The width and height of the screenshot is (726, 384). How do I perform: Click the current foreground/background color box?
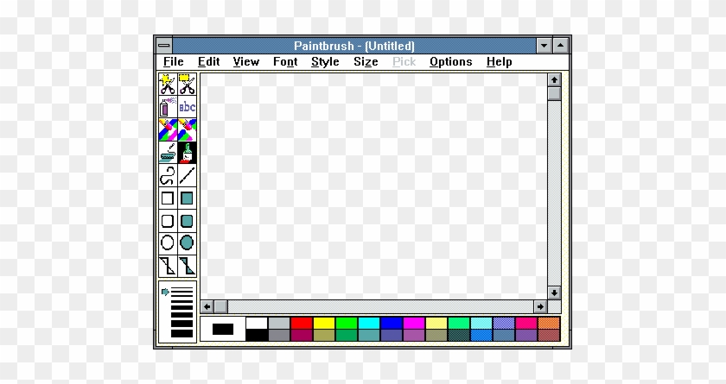223,329
